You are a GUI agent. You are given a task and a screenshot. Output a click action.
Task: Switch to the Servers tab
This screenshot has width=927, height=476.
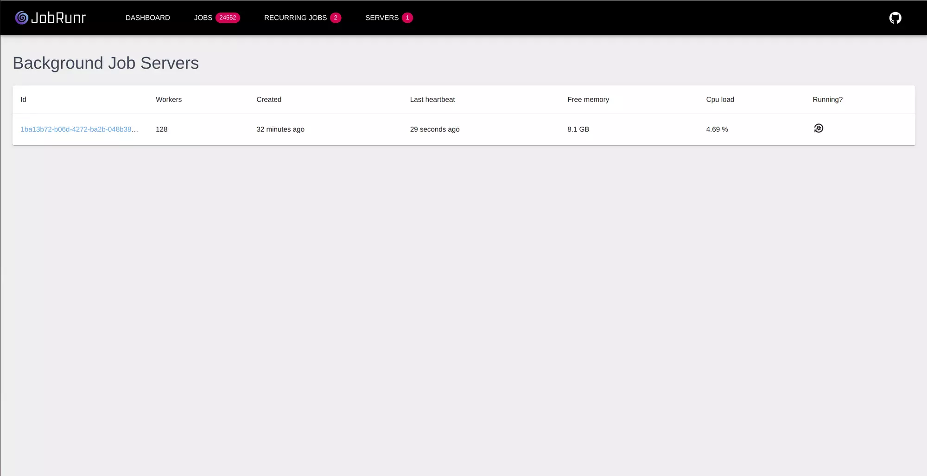[382, 18]
